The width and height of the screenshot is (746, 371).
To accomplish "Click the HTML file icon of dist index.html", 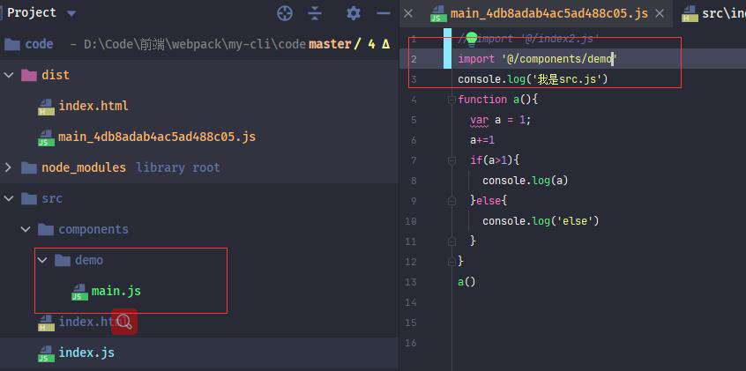I will point(46,107).
